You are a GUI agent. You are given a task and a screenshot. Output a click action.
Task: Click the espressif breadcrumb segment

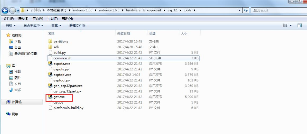[154, 10]
